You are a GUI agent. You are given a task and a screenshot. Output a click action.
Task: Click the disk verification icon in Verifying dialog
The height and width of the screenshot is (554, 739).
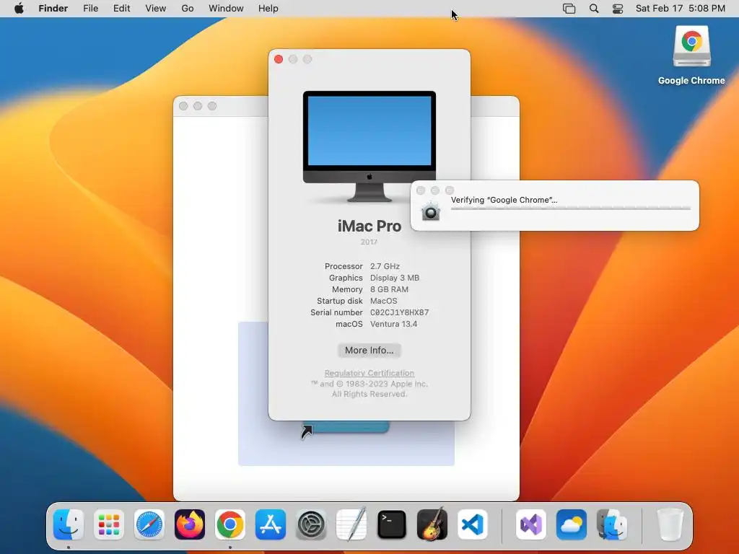430,211
